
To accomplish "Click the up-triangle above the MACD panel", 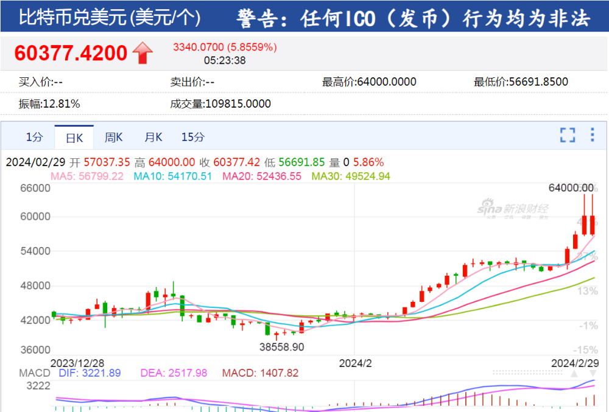I will pos(574,373).
